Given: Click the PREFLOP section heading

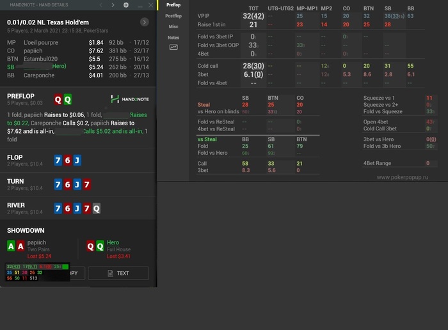Looking at the screenshot, I should pos(20,96).
